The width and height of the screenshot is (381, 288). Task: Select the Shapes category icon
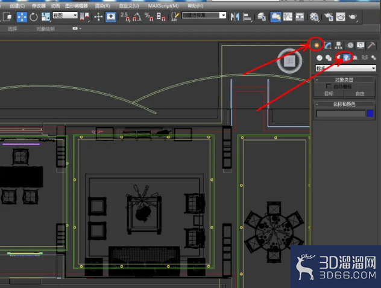[x=329, y=58]
